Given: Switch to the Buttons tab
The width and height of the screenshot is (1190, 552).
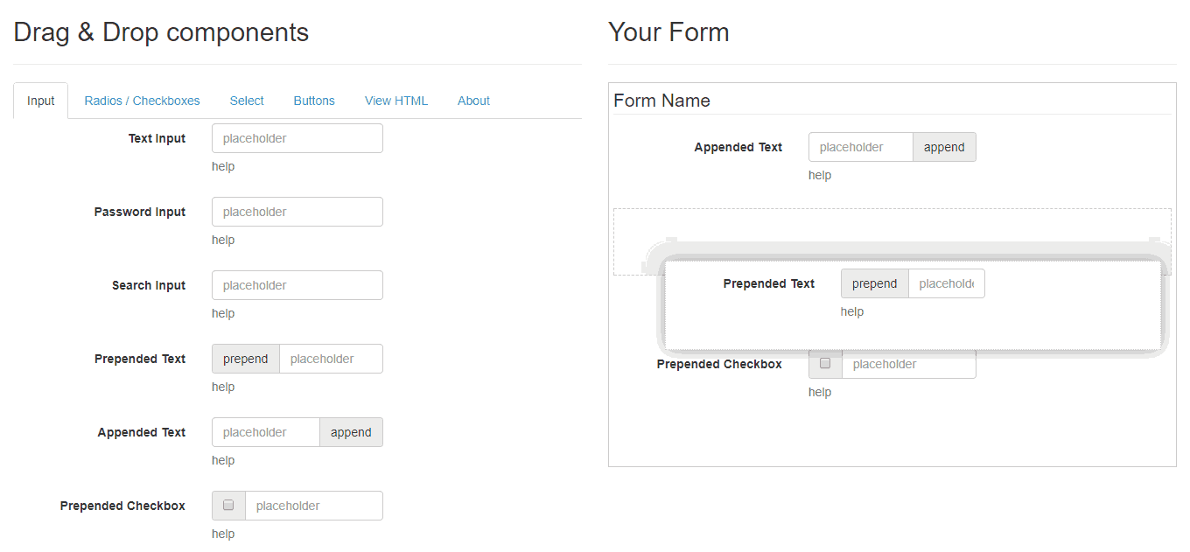Looking at the screenshot, I should (x=313, y=101).
